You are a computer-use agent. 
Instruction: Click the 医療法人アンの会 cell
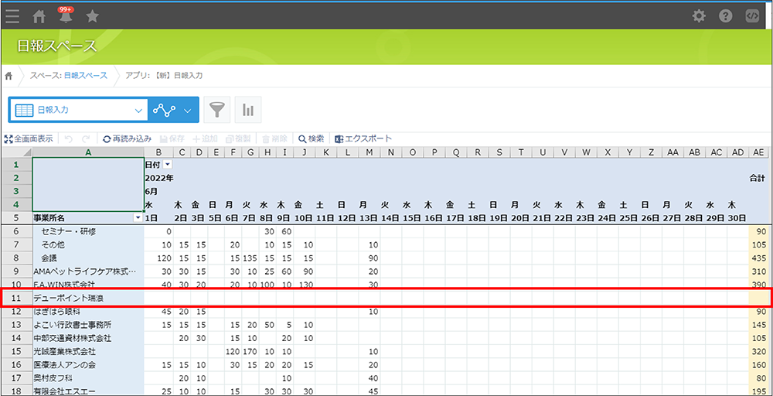(x=88, y=365)
